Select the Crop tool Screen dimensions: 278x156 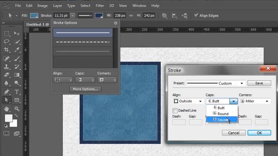click(7, 50)
